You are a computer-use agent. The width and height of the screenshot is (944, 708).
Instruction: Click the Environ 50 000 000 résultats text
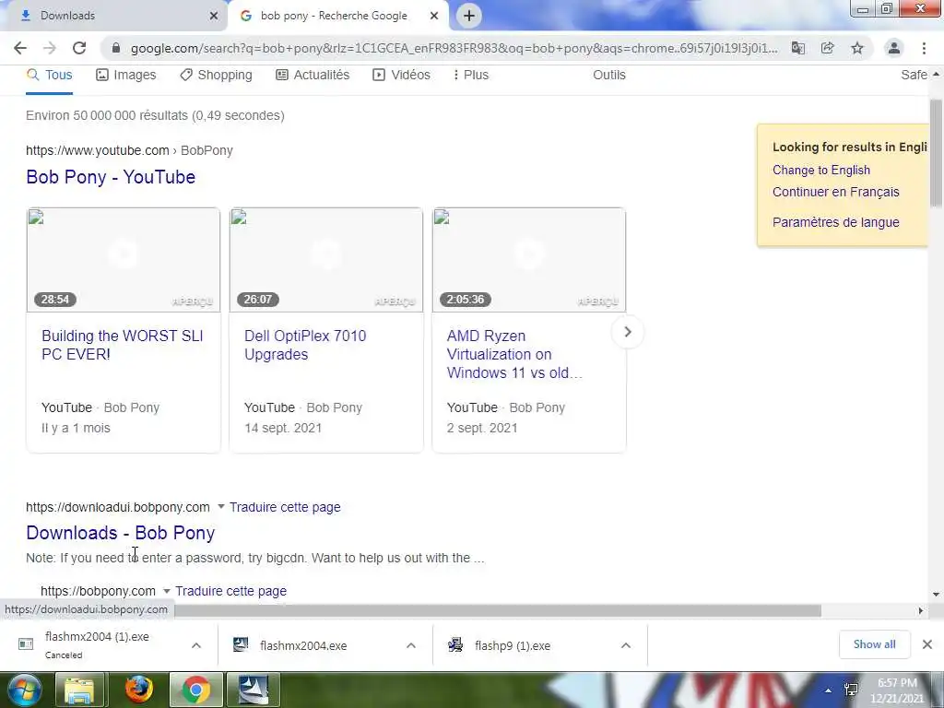click(x=155, y=115)
